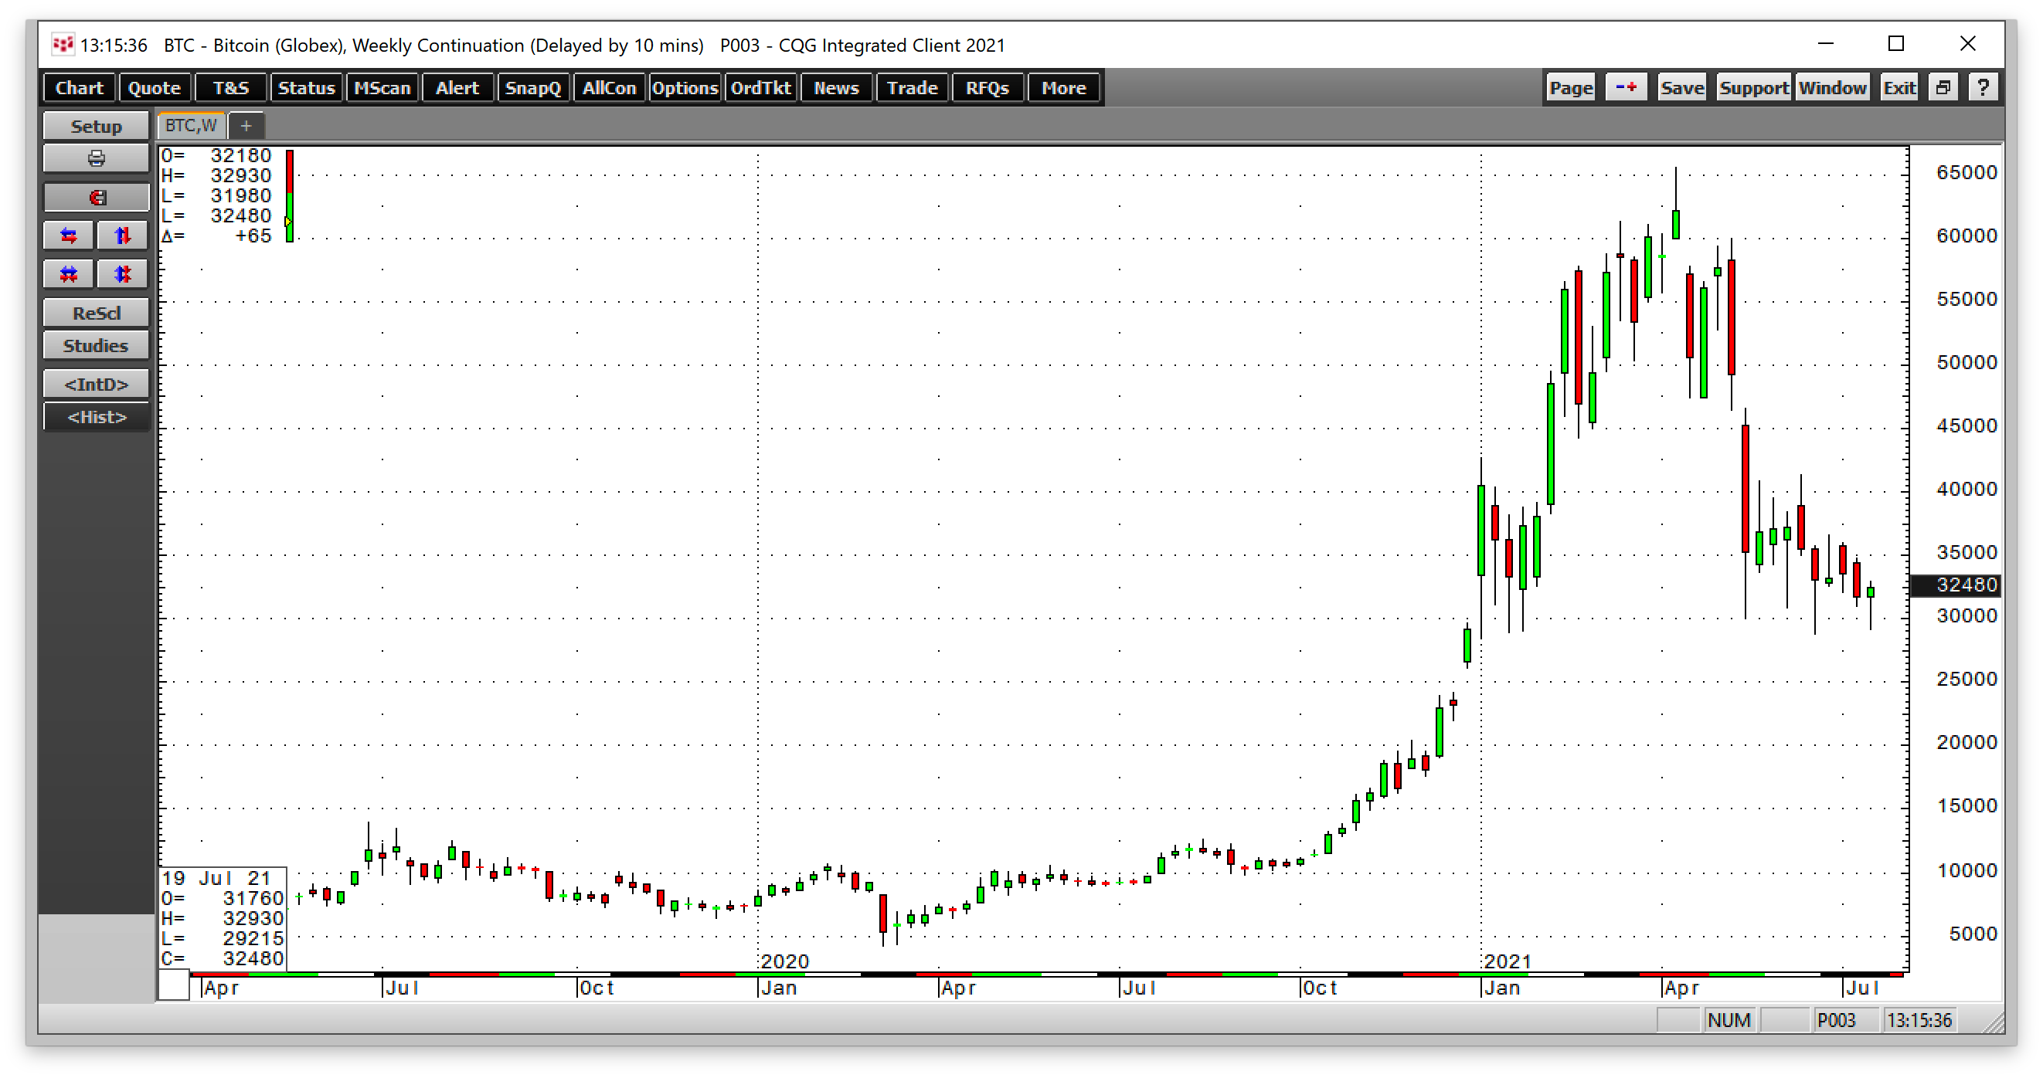Click the horizontal expand arrows icon
Screen dimensions: 2043x1078
[x=69, y=236]
